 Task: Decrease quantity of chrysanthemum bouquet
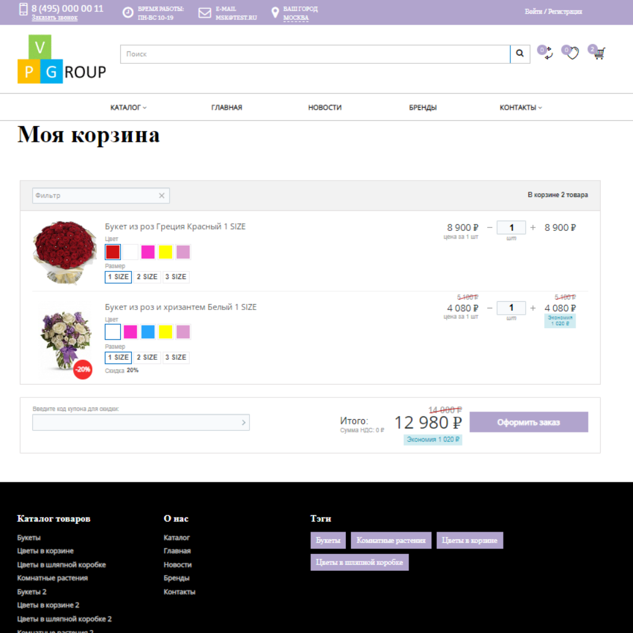pos(490,308)
